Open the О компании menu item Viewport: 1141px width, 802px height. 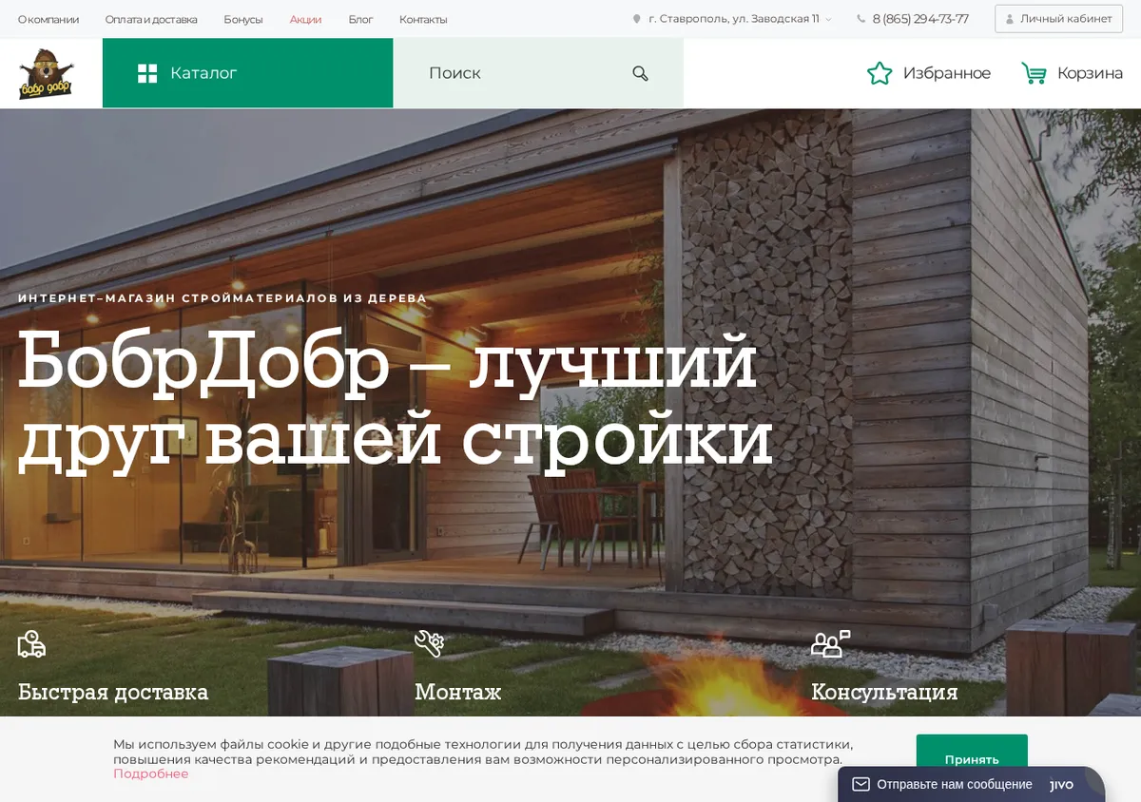[x=48, y=19]
